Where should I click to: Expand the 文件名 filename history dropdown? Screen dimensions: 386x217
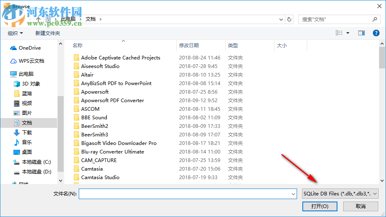pos(293,194)
